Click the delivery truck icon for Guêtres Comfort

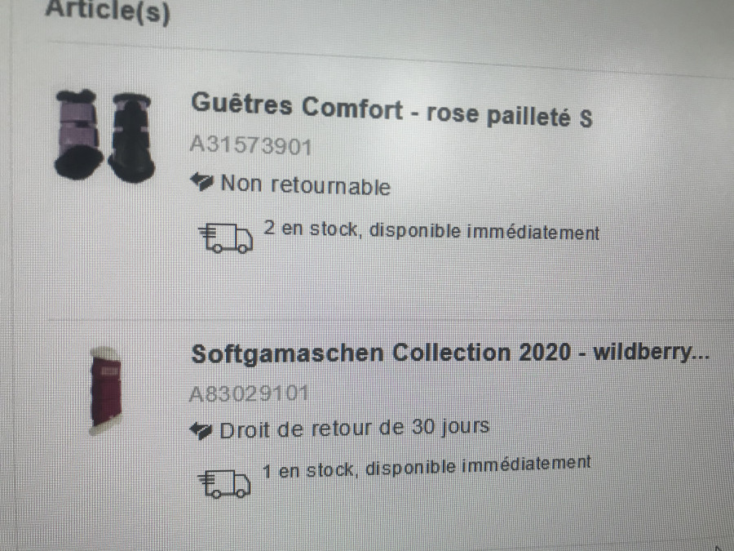(x=226, y=238)
